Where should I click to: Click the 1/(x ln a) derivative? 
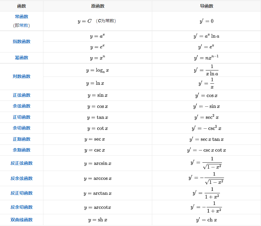click(206, 70)
